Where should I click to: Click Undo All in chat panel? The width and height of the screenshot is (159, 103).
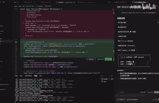[x=143, y=92]
